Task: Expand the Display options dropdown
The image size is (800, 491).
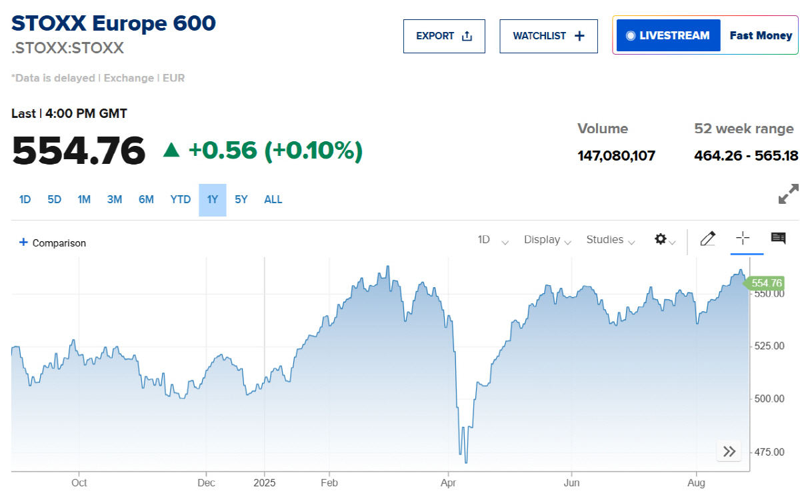Action: pos(547,240)
